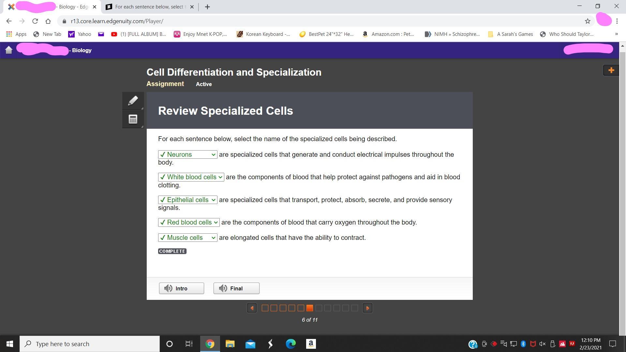Jump to the first activity square

click(x=265, y=308)
